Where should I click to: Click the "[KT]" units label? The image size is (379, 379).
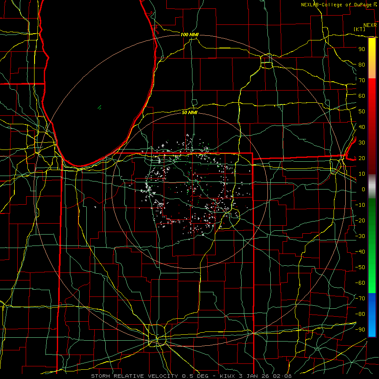click(x=360, y=29)
